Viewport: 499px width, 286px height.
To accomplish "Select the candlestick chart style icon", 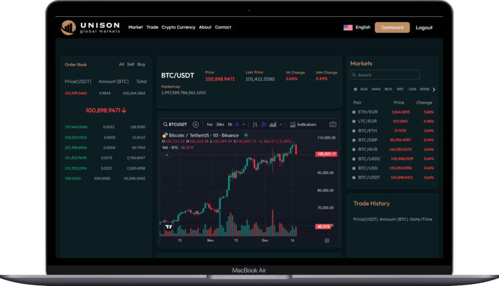I will pos(264,125).
